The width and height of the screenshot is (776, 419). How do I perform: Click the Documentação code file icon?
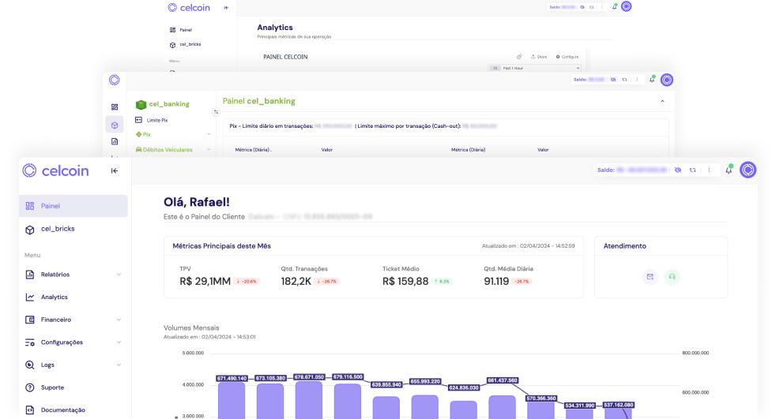(x=30, y=410)
